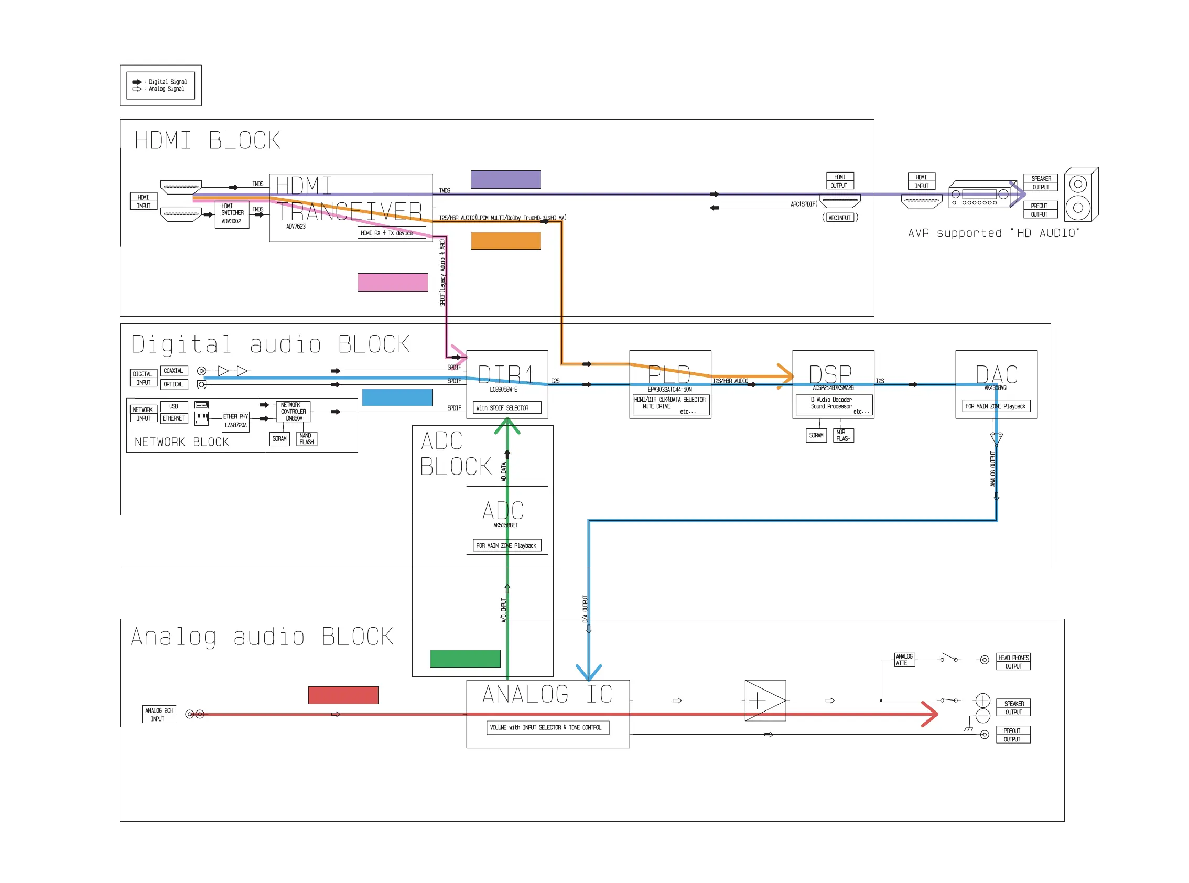Click the SDRAM box under DSP
Screen dimensions: 1189x883
click(x=816, y=436)
